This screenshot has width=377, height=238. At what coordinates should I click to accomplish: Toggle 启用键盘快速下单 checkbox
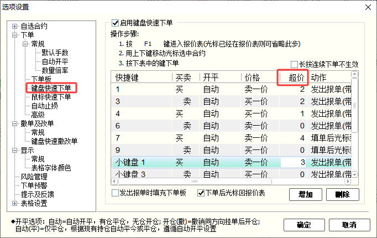(x=115, y=23)
